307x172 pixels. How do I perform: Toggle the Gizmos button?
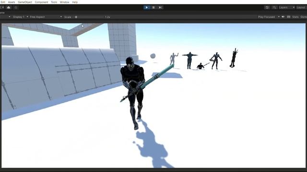(x=304, y=17)
